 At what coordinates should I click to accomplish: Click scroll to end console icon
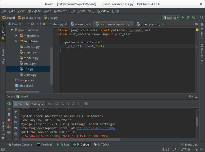pos(16,128)
